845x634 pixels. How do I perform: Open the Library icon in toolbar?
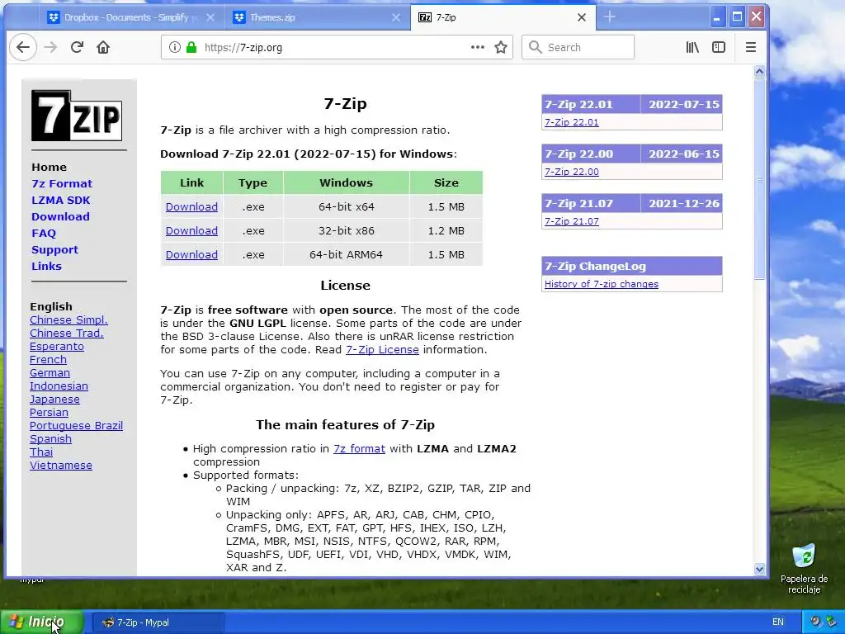(x=692, y=47)
